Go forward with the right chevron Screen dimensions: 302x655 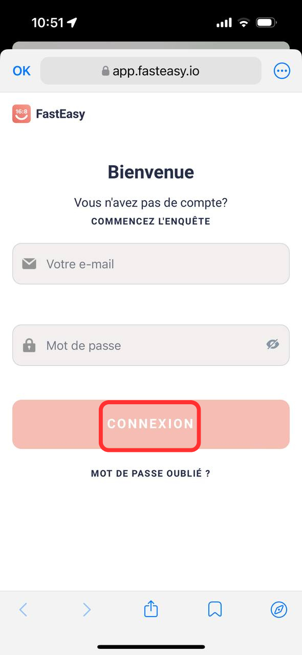(x=87, y=609)
